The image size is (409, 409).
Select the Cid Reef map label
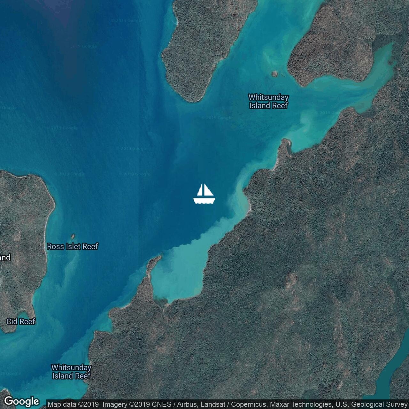click(21, 321)
